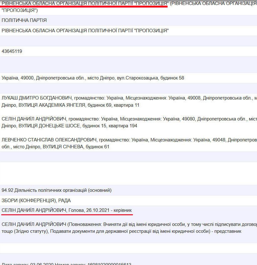
Task: Click full name row ending "ПРОПОЗИЦІЯ" below ПОЛІТИЧНА ПАРТІЯ
Action: click(85, 31)
